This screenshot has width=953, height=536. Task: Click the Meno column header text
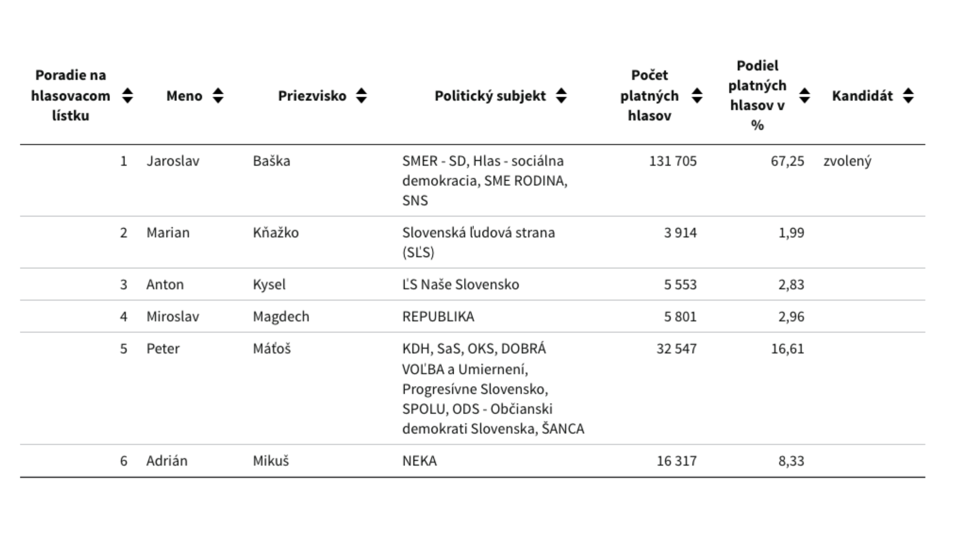[x=184, y=96]
